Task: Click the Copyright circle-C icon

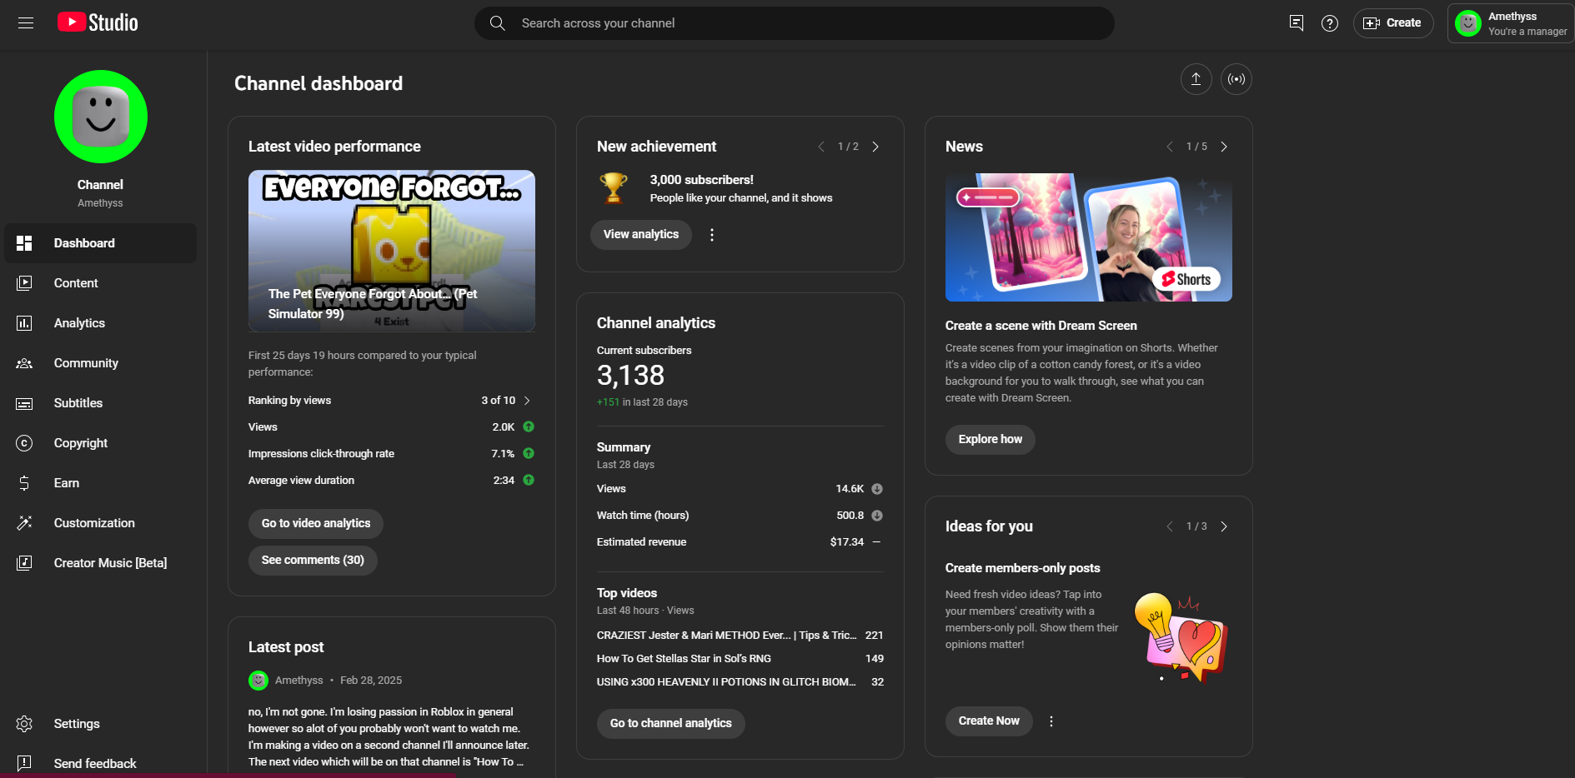Action: 24,443
